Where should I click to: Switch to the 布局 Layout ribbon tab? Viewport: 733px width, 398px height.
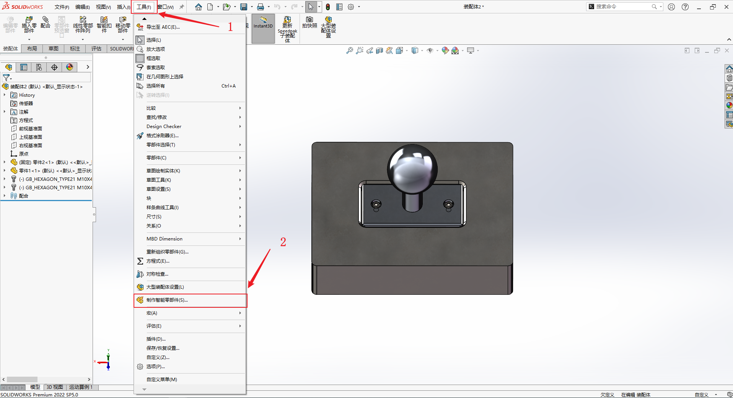coord(32,49)
